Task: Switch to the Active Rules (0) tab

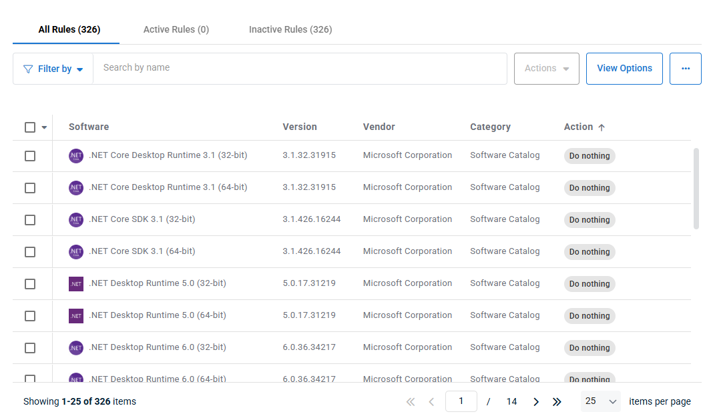Action: click(176, 29)
